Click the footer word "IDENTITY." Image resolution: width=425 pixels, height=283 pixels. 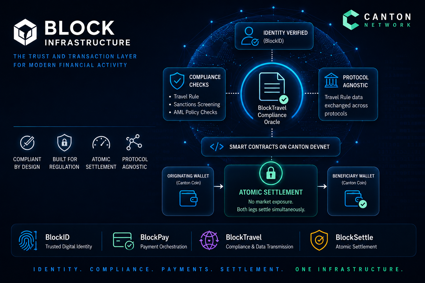click(x=58, y=269)
